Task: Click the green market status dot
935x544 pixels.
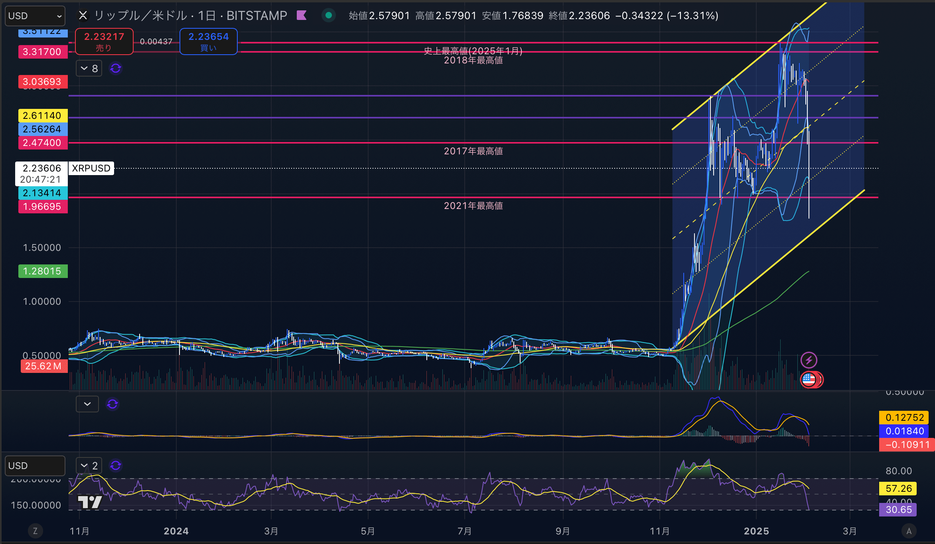Action: coord(329,16)
